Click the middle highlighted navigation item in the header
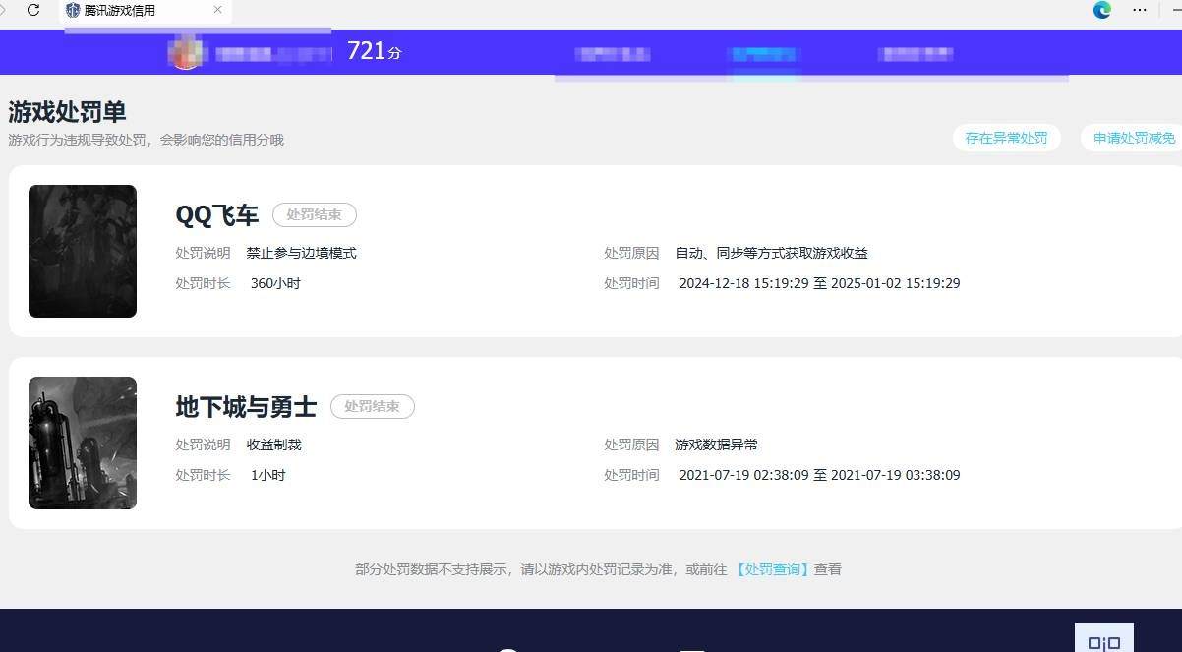 tap(765, 54)
